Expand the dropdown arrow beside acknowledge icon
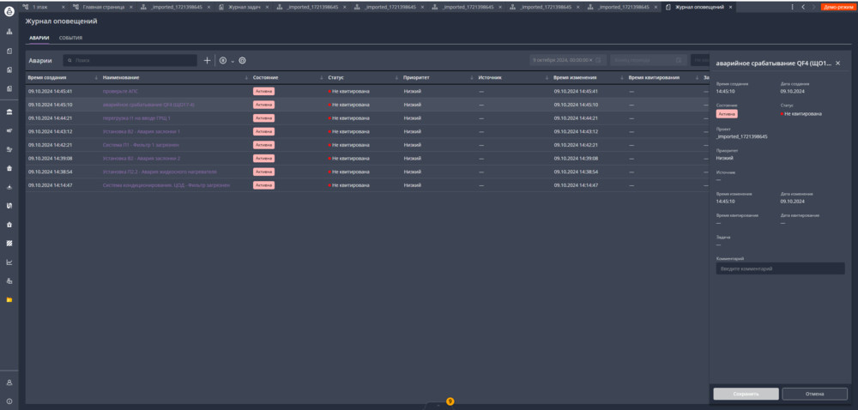Image resolution: width=858 pixels, height=410 pixels. click(233, 61)
